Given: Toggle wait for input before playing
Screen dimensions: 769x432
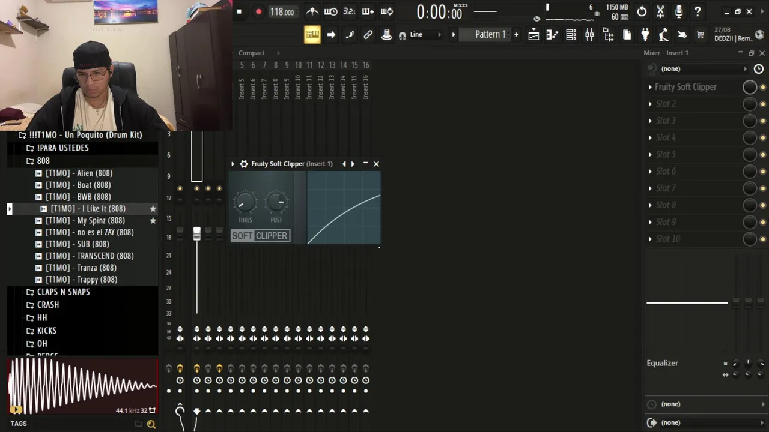Looking at the screenshot, I should 330,11.
